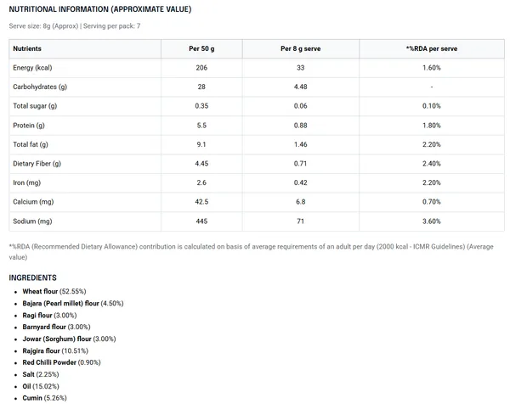Screen dimensions: 510x409
Task: Click the Nutritional Information heading
Action: click(100, 9)
